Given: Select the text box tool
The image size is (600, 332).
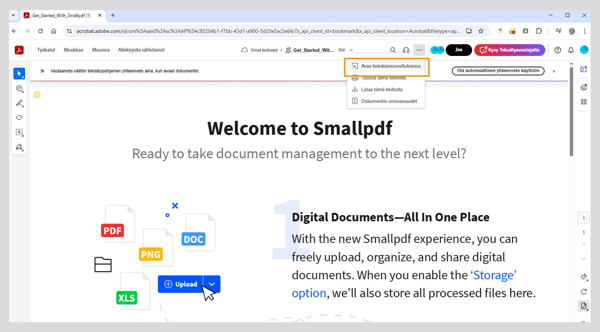Looking at the screenshot, I should click(19, 132).
